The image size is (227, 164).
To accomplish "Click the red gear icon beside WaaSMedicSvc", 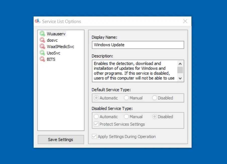I will [x=42, y=46].
